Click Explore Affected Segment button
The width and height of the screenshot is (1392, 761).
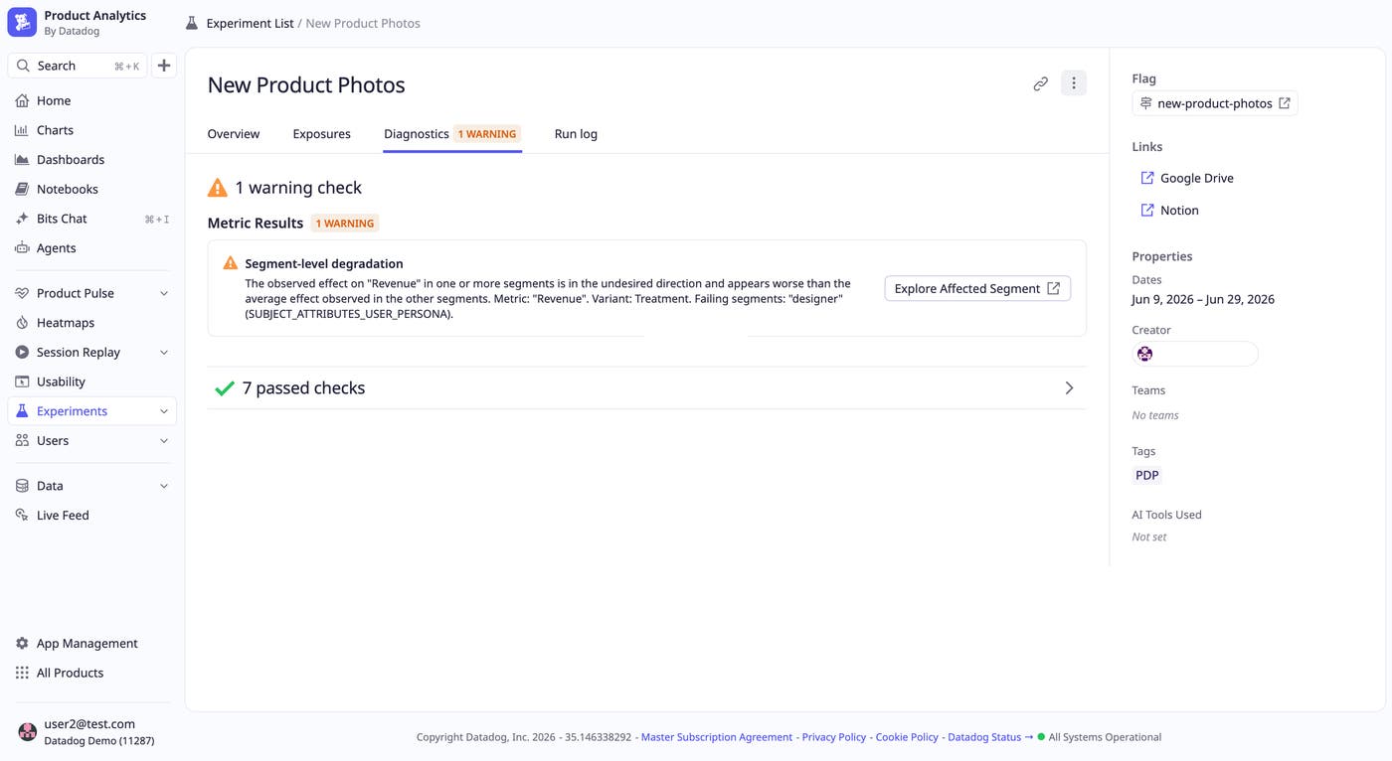coord(977,288)
